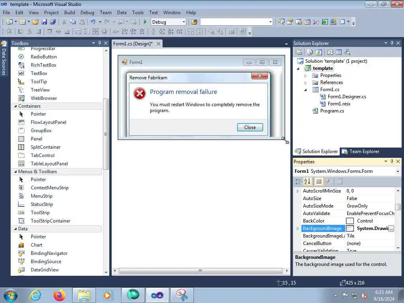Select the RichTextBox toolbox item
Screen dimensions: 404x303
point(43,65)
